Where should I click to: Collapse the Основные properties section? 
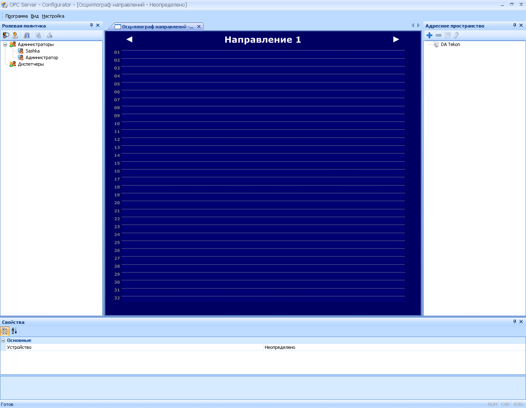coord(3,340)
